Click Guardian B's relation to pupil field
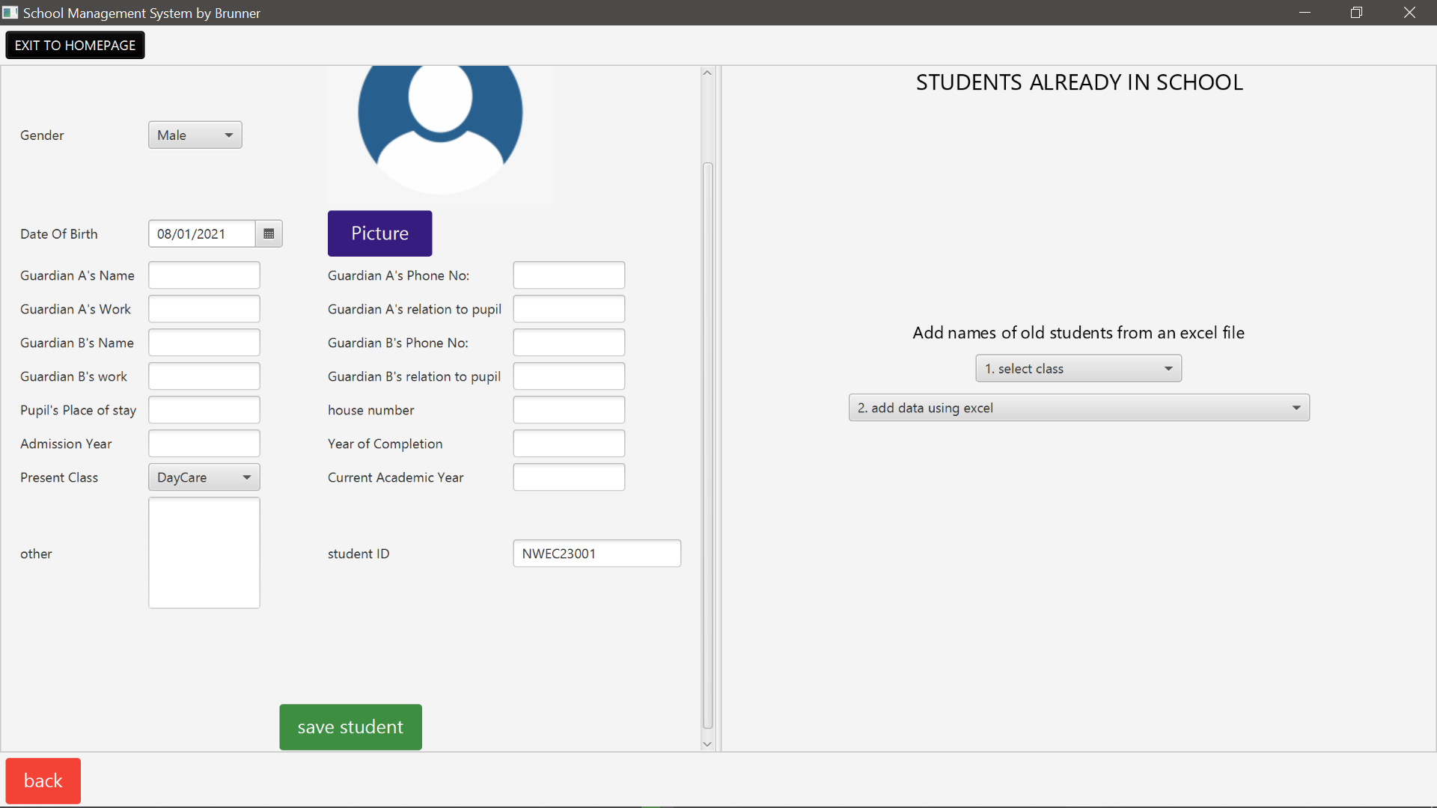 [x=569, y=376]
